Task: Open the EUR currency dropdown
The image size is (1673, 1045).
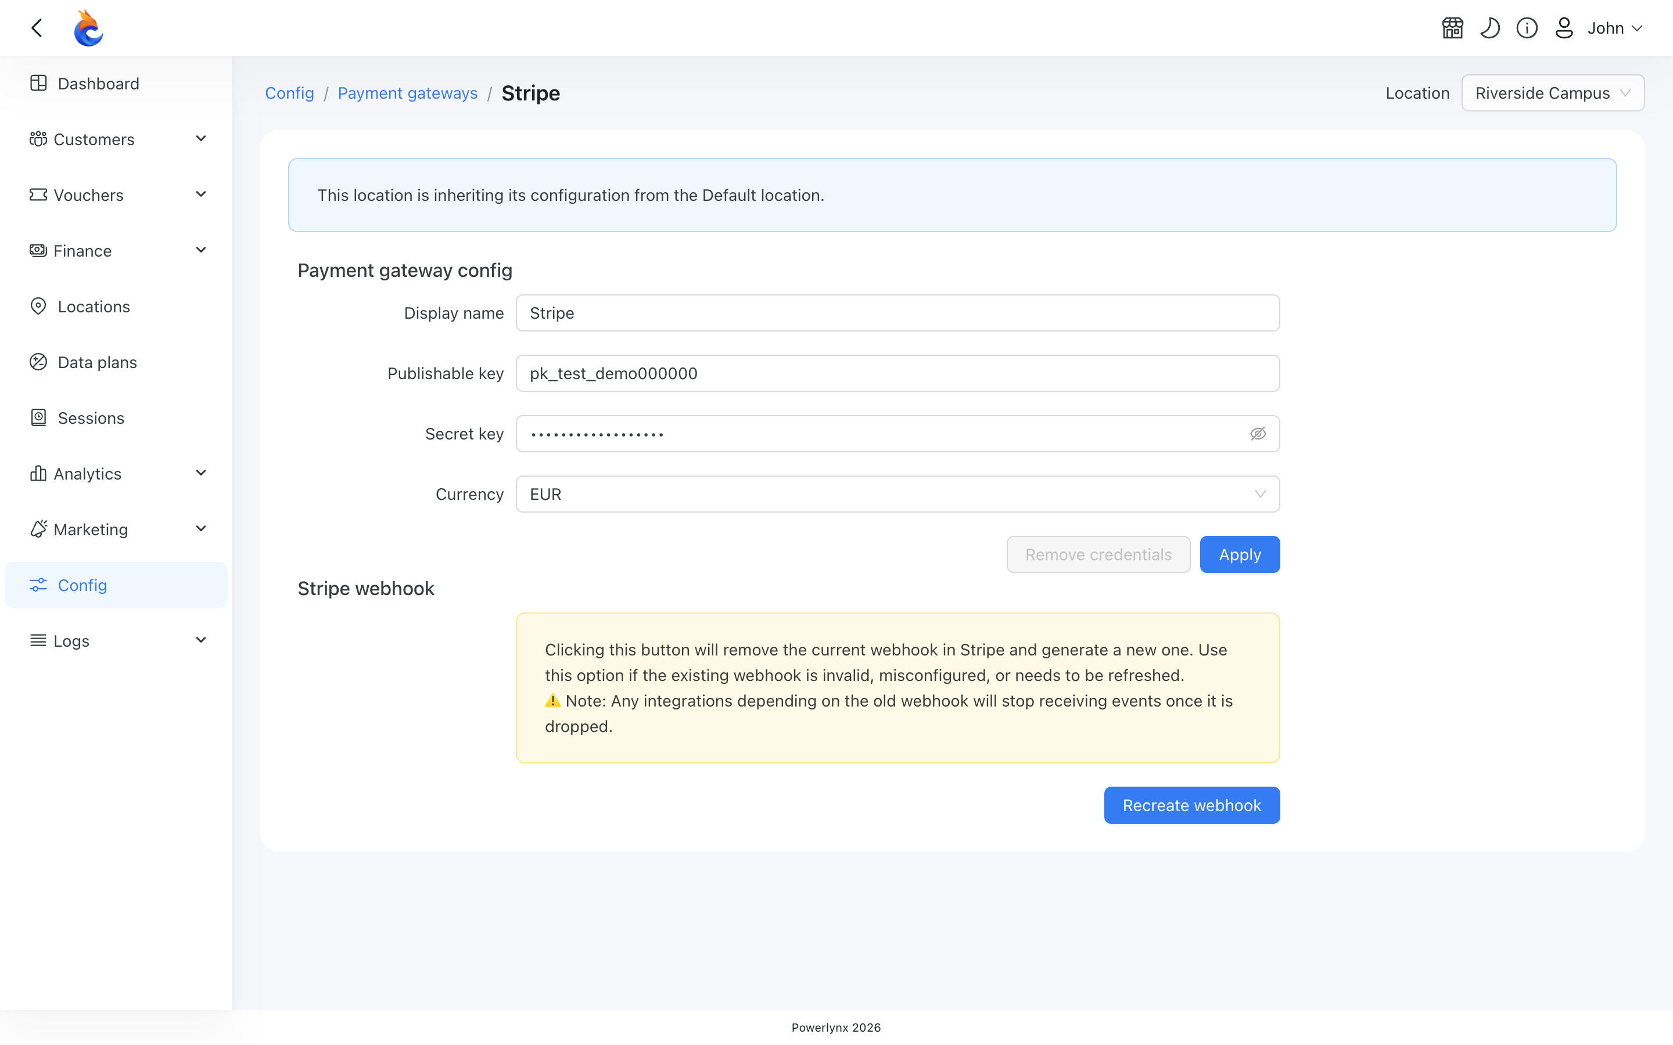Action: pos(897,494)
